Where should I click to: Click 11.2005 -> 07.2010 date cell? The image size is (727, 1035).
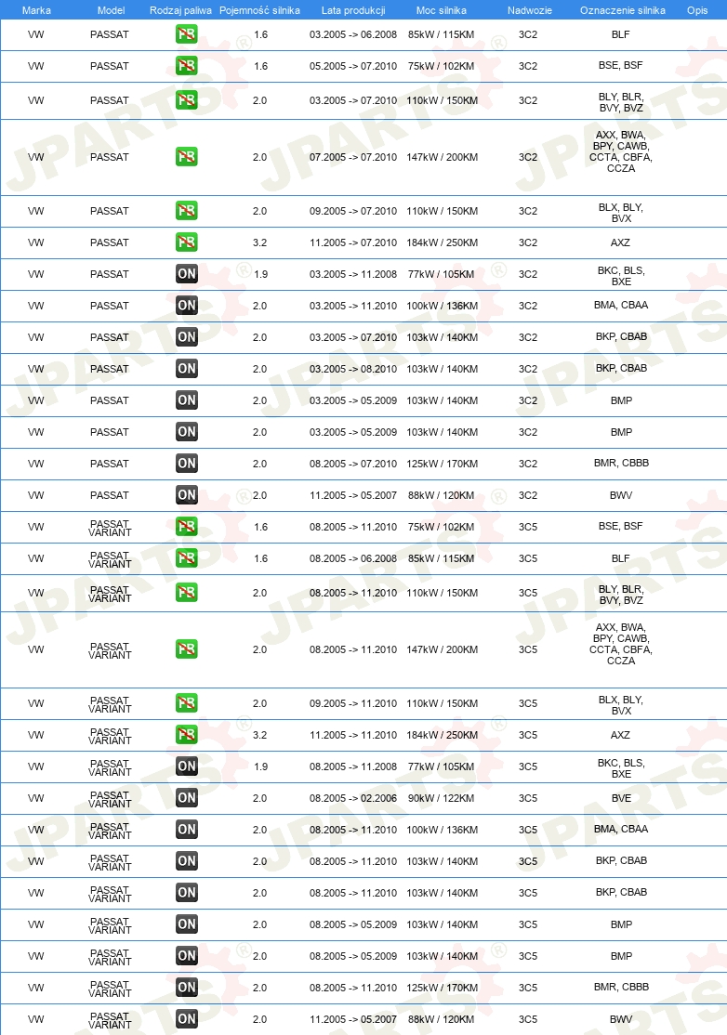(x=353, y=242)
